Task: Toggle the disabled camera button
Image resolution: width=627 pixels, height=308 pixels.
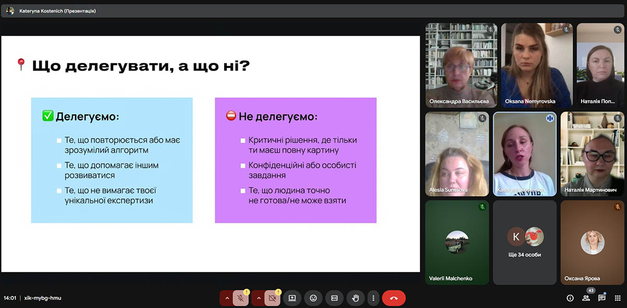Action: point(272,298)
